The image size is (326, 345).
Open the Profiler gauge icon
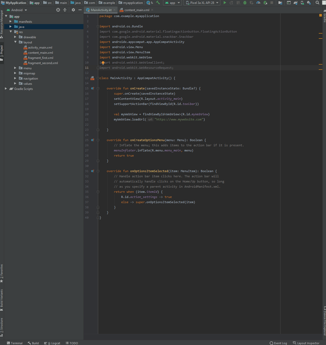pos(258,3)
